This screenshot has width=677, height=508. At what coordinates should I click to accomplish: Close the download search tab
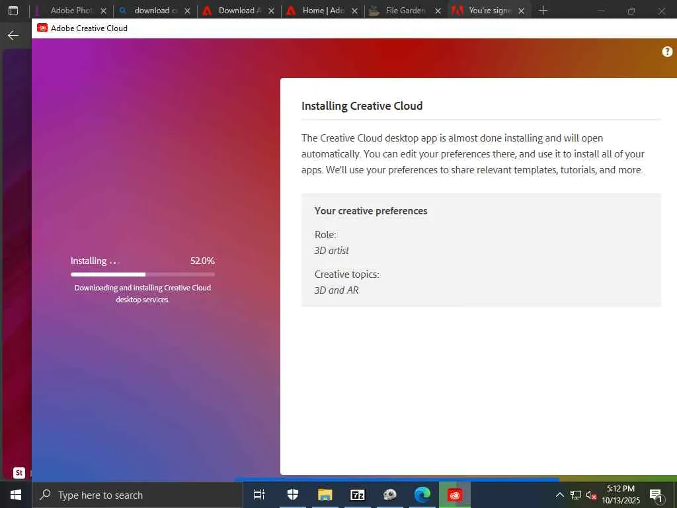pos(187,11)
